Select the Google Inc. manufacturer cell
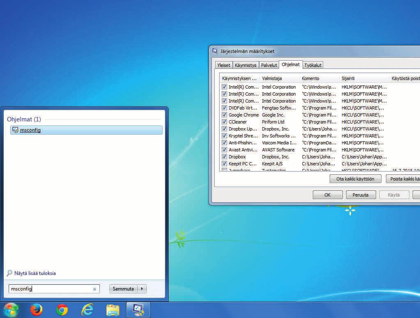 point(273,115)
